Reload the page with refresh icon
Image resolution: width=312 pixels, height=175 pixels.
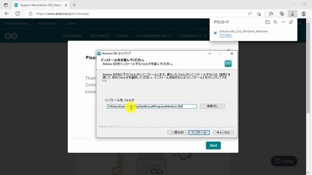(x=18, y=14)
